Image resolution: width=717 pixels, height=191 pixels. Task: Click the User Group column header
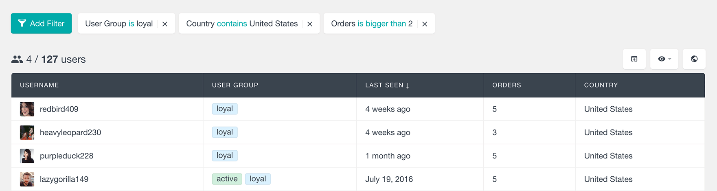tap(235, 85)
